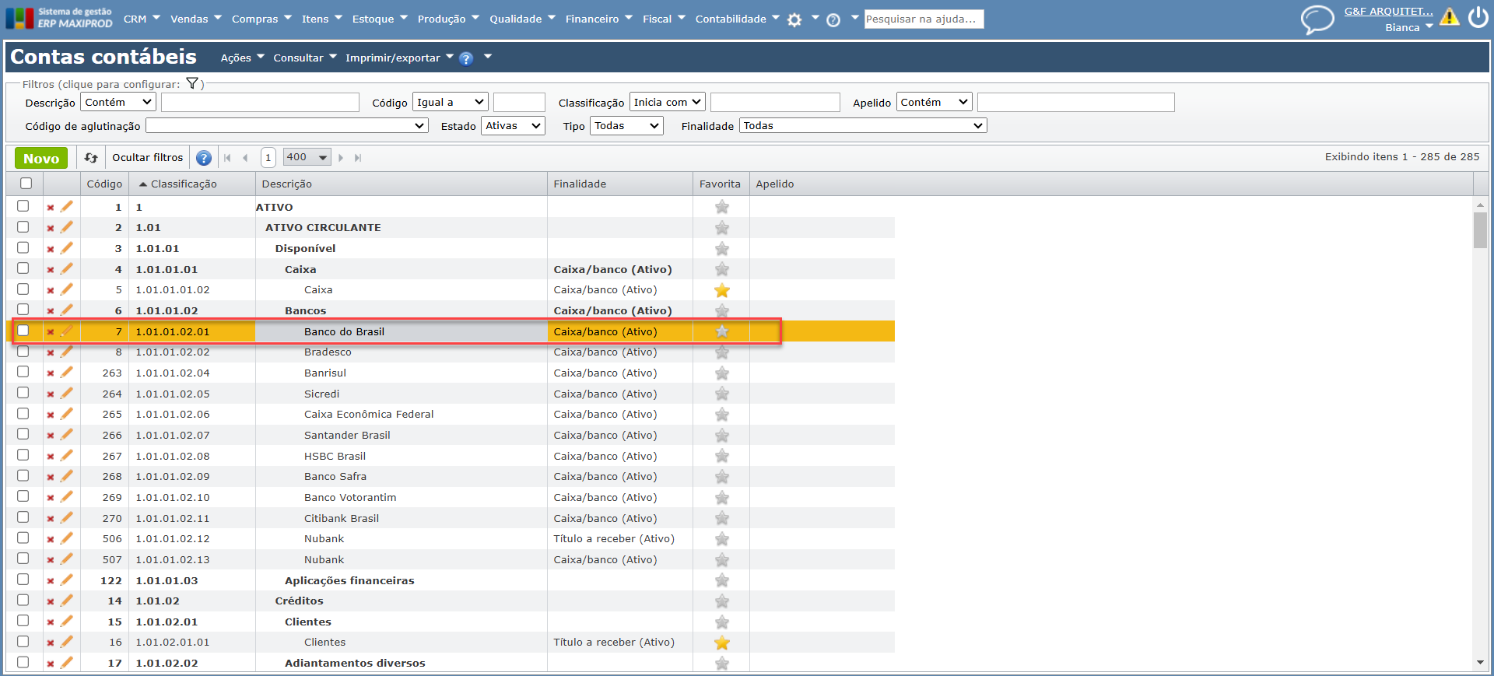Select all rows with header checkbox
The height and width of the screenshot is (676, 1494).
coord(26,184)
